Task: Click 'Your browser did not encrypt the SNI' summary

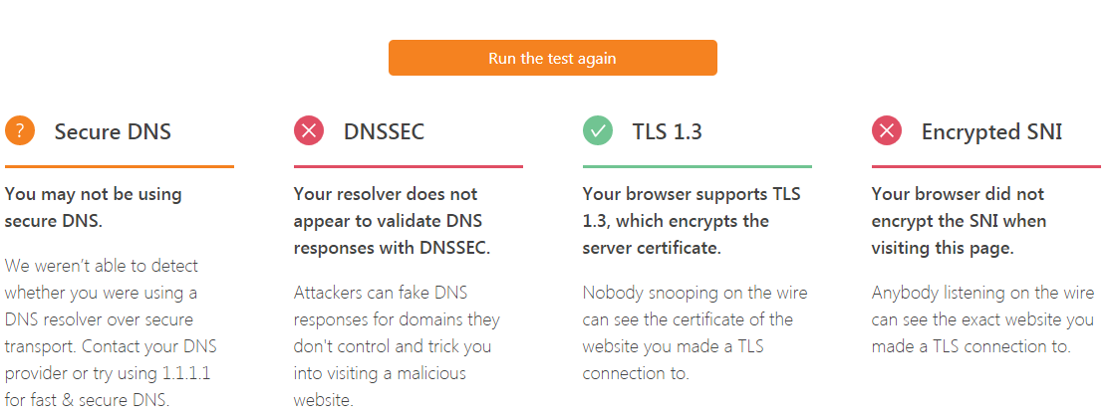Action: (x=959, y=221)
